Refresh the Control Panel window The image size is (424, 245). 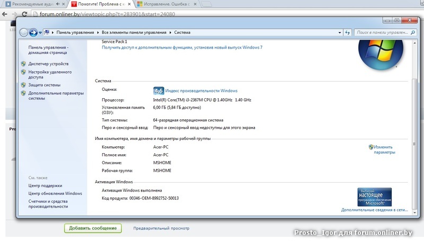348,33
